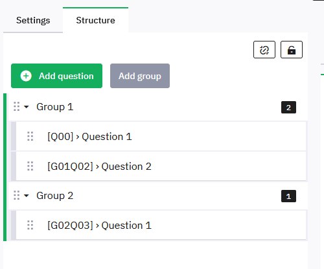Select the Group 1 title
The width and height of the screenshot is (324, 269).
click(55, 107)
